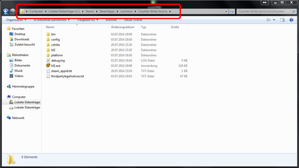The image size is (299, 168).
Task: Click LOG-Datei type of debug.log
Action: coord(148,61)
